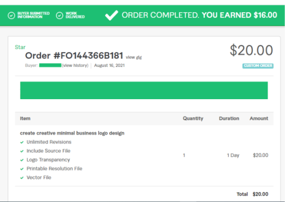The width and height of the screenshot is (285, 202).
Task: Click the checkmark beside Logo Transparency
Action: tap(22, 160)
